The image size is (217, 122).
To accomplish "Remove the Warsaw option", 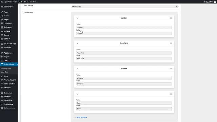I will coord(171,68).
